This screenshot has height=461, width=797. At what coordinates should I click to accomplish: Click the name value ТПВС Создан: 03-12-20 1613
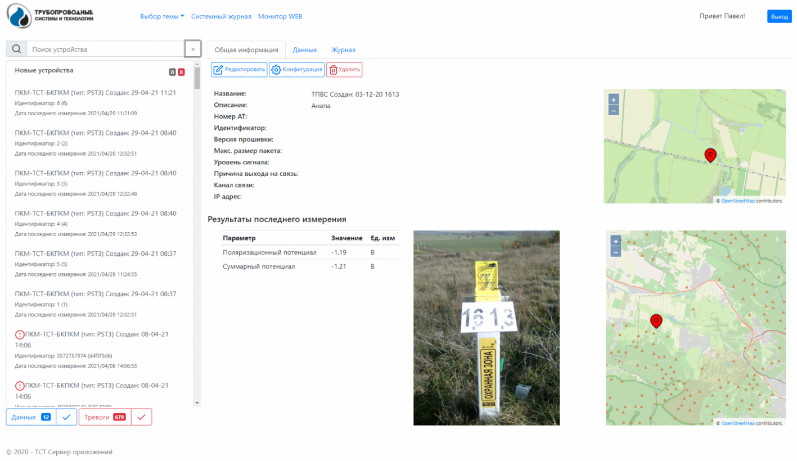click(355, 94)
